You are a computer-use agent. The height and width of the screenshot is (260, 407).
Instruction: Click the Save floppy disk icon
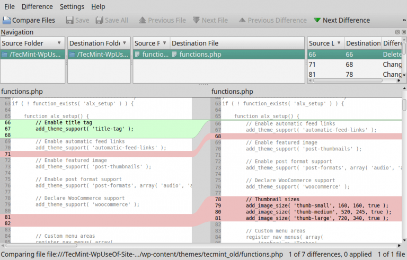(70, 20)
